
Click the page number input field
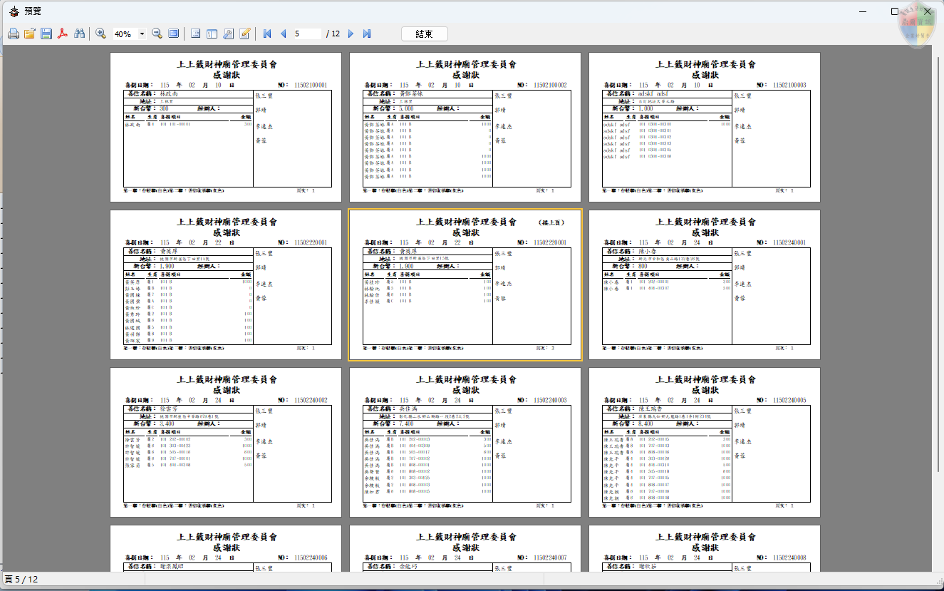tap(306, 34)
